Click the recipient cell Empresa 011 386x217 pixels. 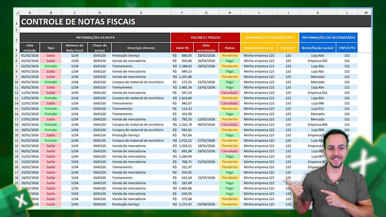click(x=318, y=93)
